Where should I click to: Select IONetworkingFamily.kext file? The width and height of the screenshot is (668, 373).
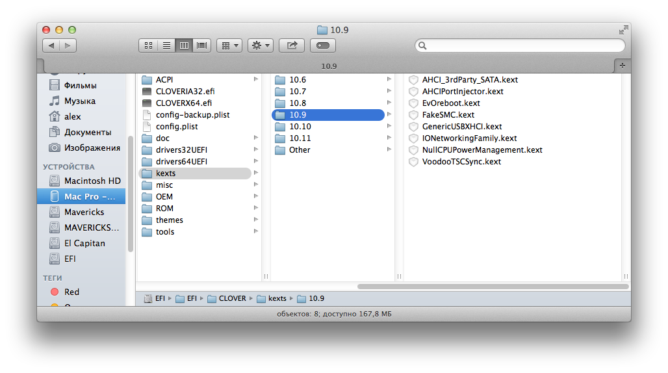pos(469,138)
